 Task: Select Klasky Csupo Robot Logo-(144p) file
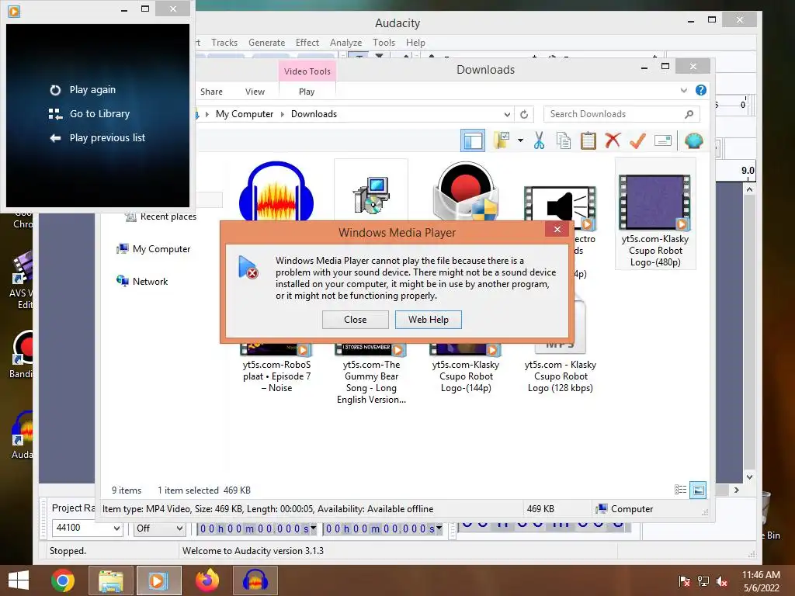click(x=466, y=370)
